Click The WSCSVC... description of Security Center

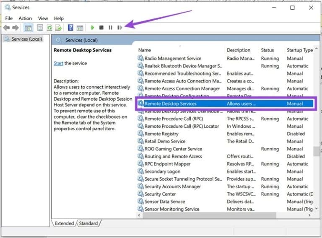pyautogui.click(x=241, y=194)
